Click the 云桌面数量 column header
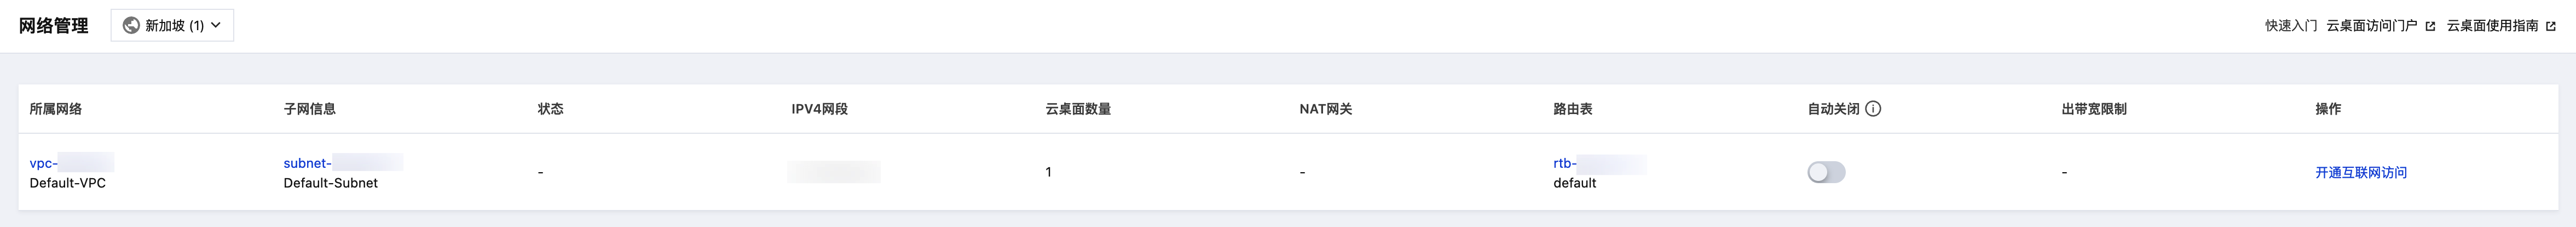The height and width of the screenshot is (227, 2576). tap(1077, 109)
